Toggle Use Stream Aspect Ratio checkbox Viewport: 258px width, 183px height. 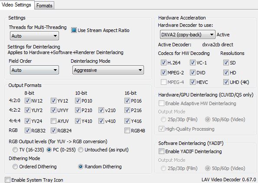[74, 30]
